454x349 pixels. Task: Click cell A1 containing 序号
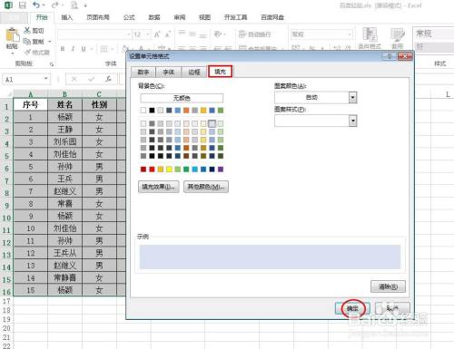(x=30, y=104)
